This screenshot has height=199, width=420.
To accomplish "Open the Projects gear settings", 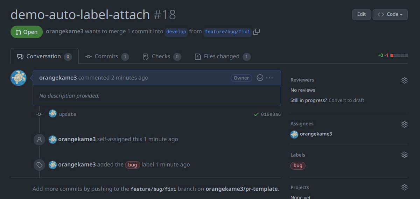I will click(x=404, y=187).
